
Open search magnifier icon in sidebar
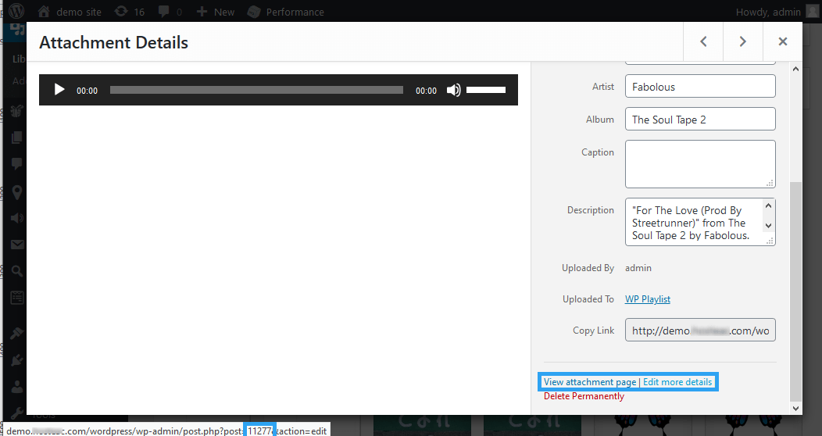click(16, 271)
